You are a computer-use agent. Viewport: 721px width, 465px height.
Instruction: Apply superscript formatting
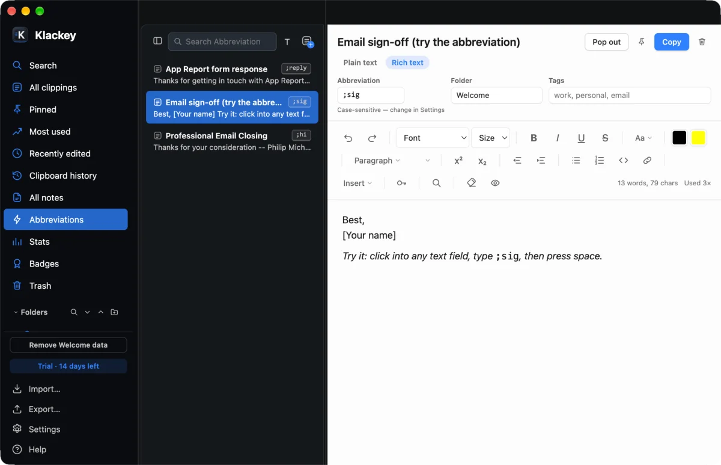click(458, 161)
